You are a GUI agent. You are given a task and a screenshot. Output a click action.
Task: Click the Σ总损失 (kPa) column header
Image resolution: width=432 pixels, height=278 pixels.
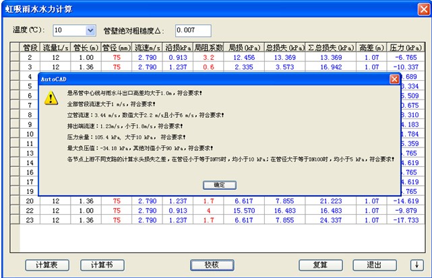point(330,48)
